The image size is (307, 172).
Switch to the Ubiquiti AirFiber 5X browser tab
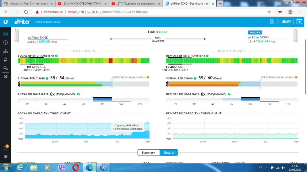tap(28, 4)
